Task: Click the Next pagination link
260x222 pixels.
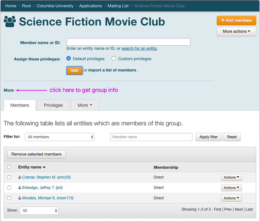Action: pos(239,209)
